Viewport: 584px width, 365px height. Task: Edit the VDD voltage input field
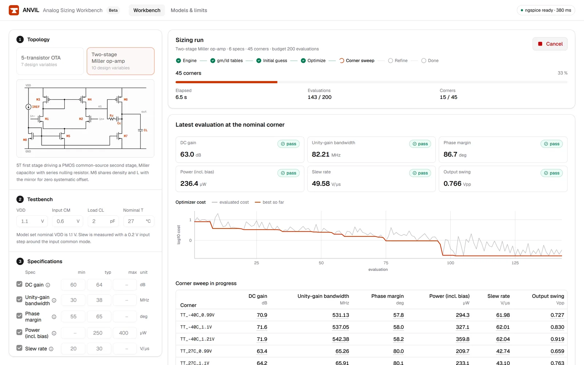(32, 221)
